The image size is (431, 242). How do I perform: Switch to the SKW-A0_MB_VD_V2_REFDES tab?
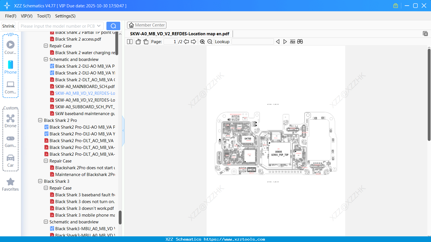tap(179, 34)
